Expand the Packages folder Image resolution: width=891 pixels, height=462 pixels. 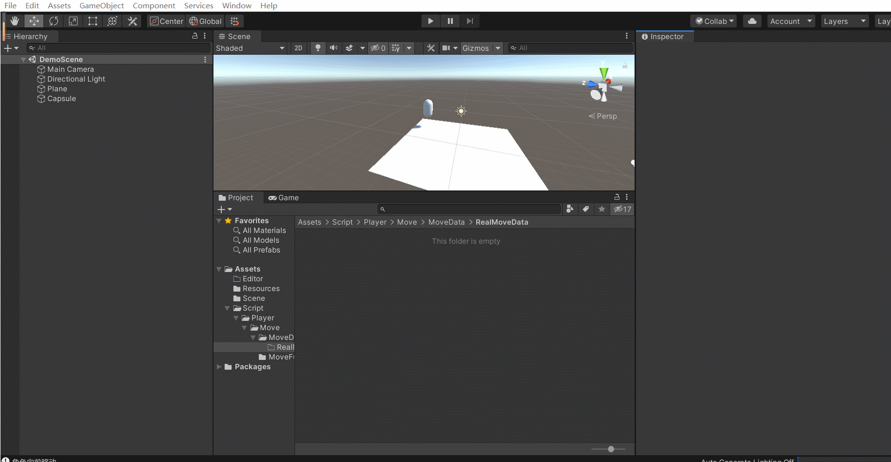click(x=219, y=367)
